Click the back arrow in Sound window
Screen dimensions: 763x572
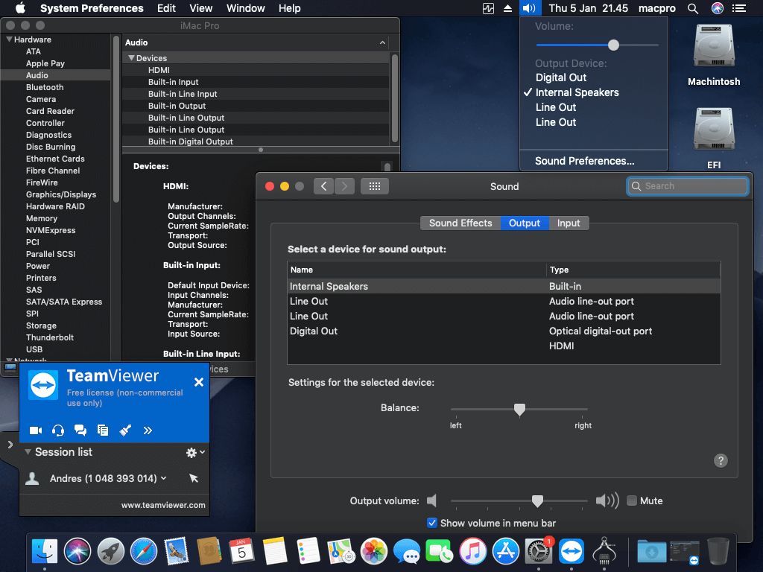[x=323, y=186]
